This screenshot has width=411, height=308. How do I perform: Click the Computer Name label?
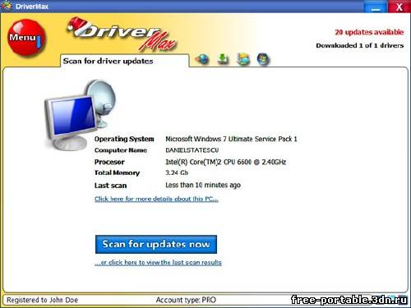point(121,150)
